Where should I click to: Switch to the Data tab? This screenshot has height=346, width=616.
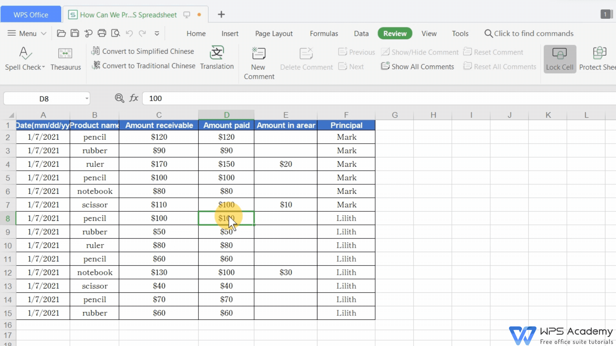[361, 34]
